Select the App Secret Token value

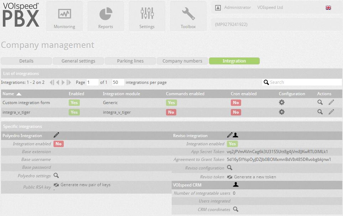[x=277, y=152]
